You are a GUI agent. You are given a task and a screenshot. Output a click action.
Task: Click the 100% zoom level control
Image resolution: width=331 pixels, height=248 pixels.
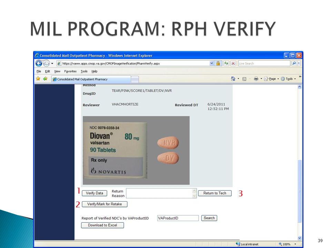pos(284,244)
